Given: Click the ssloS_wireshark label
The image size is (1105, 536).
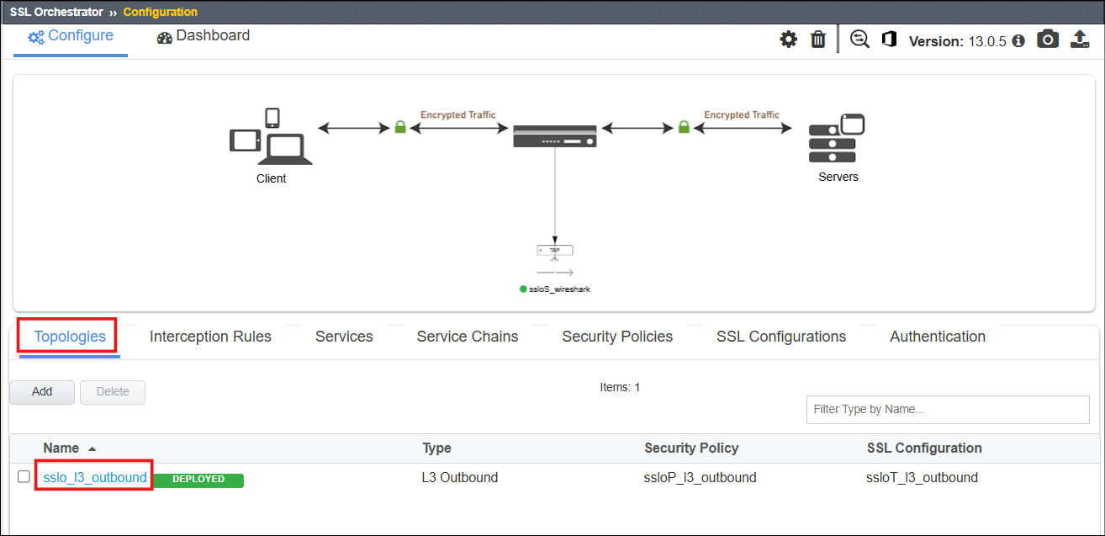Looking at the screenshot, I should click(560, 289).
